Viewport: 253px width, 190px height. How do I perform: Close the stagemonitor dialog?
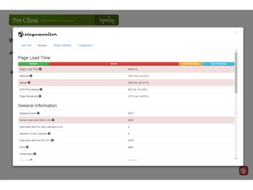[237, 32]
